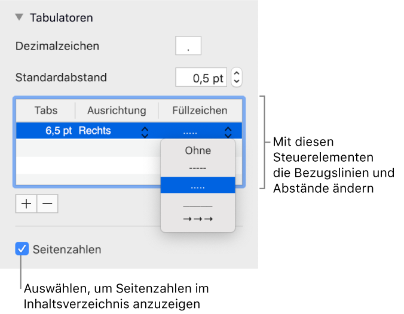Viewport: 404px width, 314px height.
Task: Collapse the Tabulatoren disclosure triangle
Action: click(x=20, y=18)
